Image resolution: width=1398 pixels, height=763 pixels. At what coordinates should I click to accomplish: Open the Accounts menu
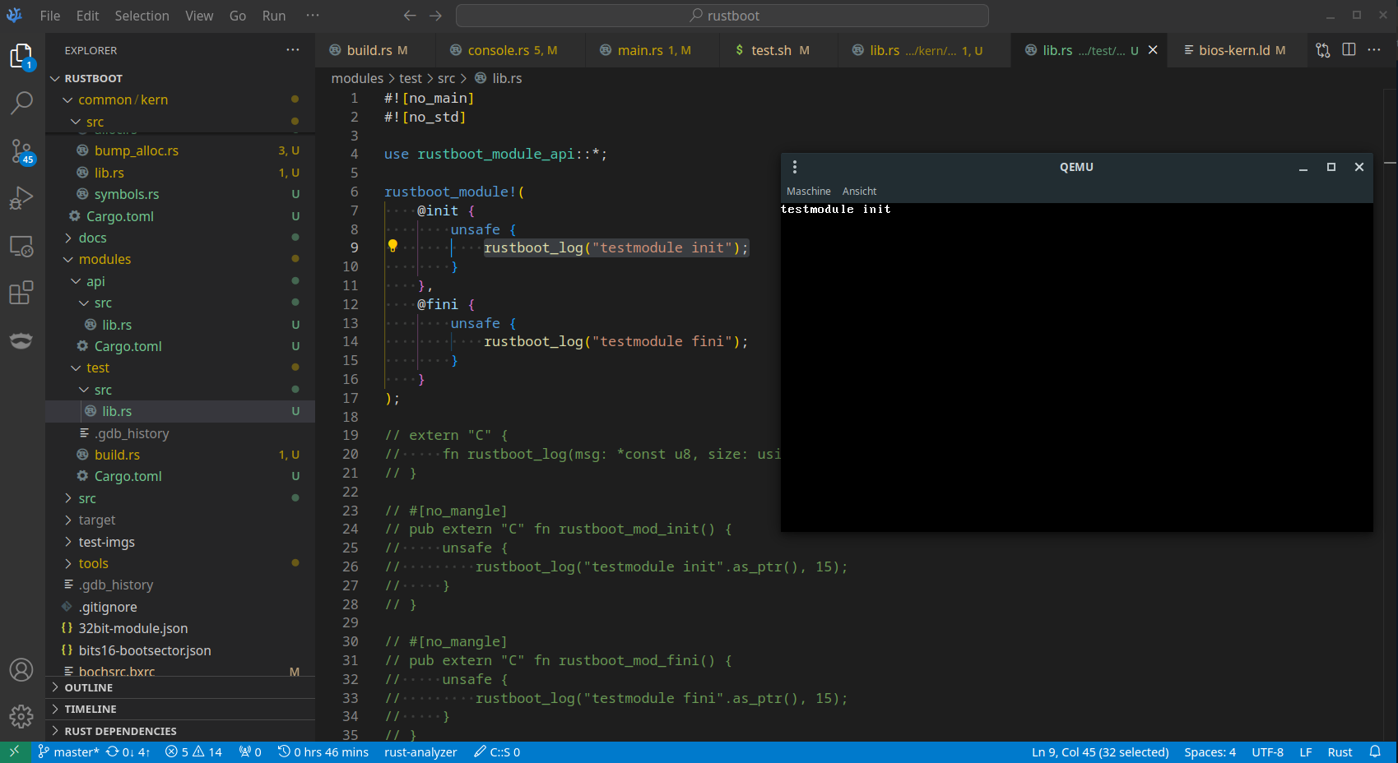point(21,670)
